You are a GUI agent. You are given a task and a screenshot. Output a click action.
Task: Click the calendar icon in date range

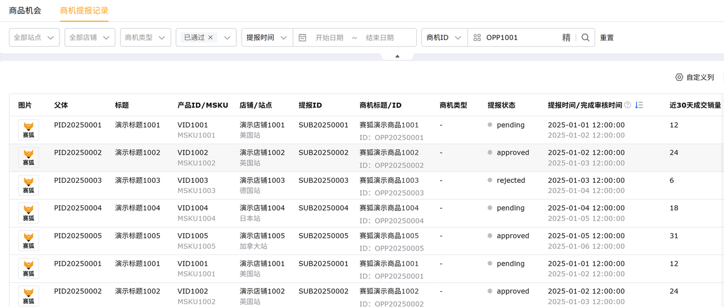[303, 38]
